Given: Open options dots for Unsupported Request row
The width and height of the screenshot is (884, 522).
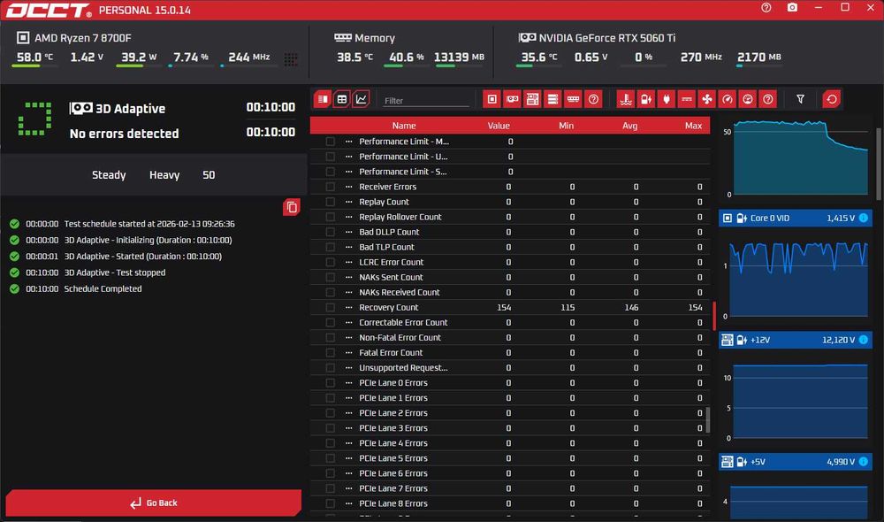Looking at the screenshot, I should [348, 368].
